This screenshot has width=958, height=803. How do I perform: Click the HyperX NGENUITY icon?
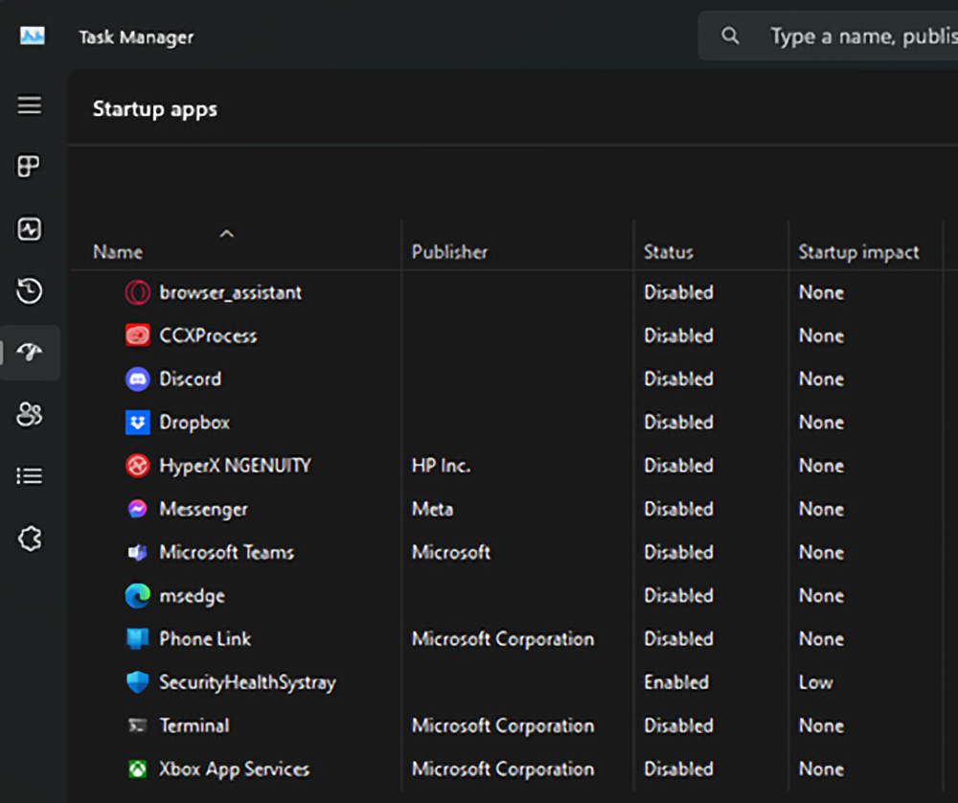[x=137, y=466]
